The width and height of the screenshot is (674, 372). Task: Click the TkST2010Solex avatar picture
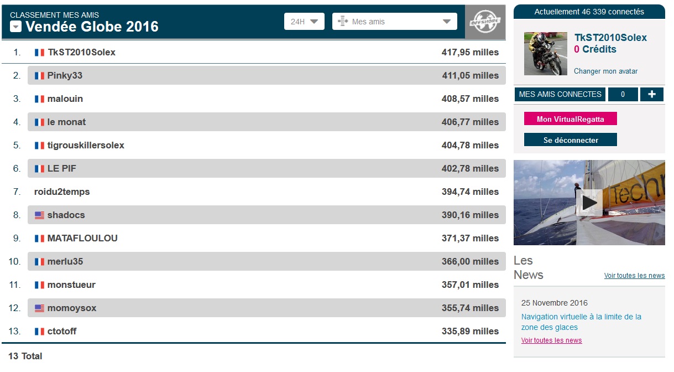[x=545, y=54]
